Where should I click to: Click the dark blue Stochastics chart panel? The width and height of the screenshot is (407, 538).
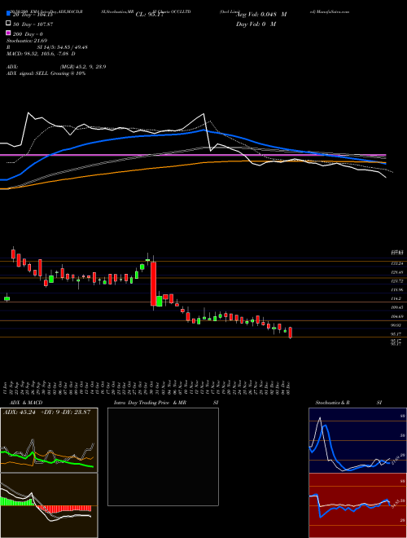[357, 440]
